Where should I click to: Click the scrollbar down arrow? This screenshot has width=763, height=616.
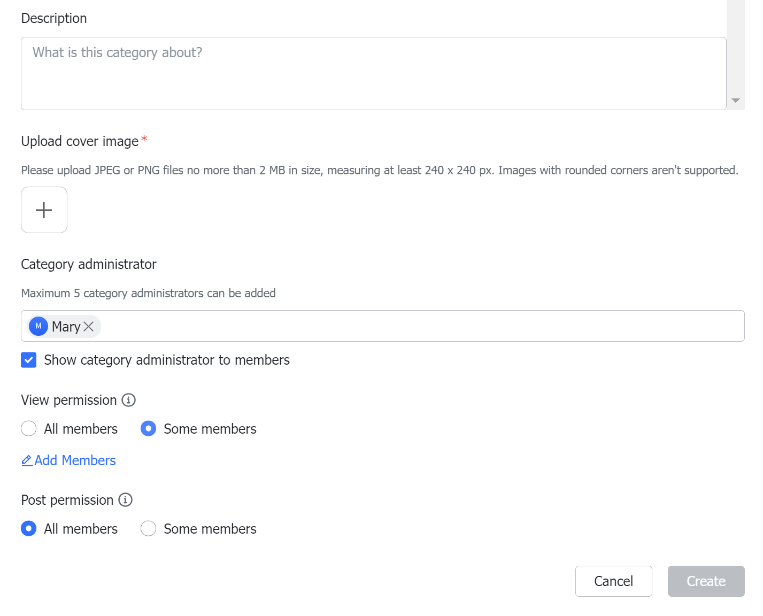tap(736, 101)
